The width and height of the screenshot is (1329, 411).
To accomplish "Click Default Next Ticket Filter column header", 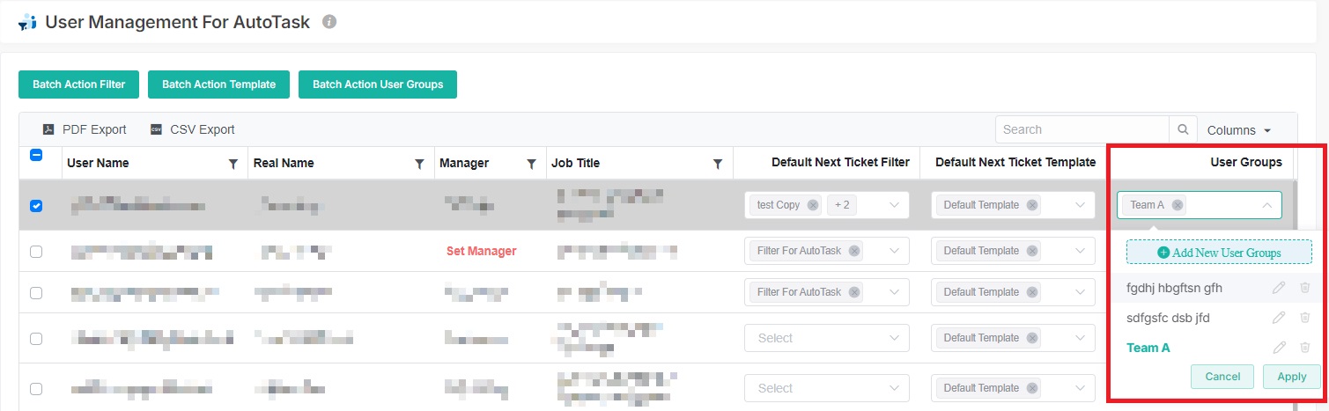I will point(840,162).
